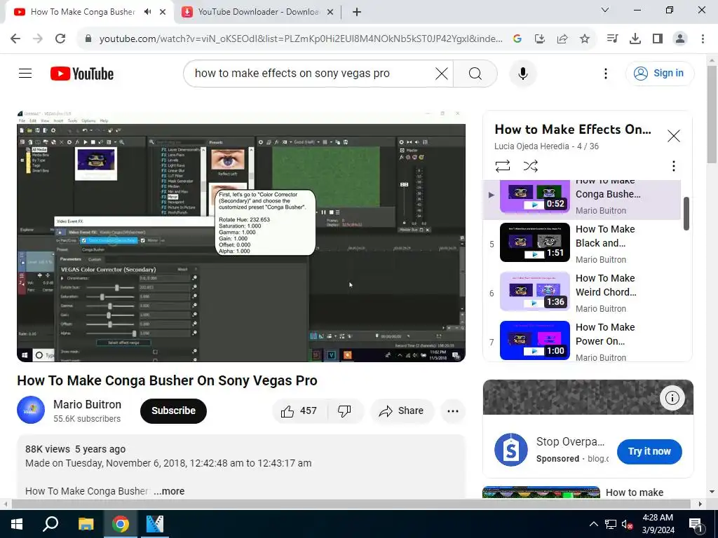Screen dimensions: 718x538
Task: Toggle Chrome side panel
Action: 658,39
